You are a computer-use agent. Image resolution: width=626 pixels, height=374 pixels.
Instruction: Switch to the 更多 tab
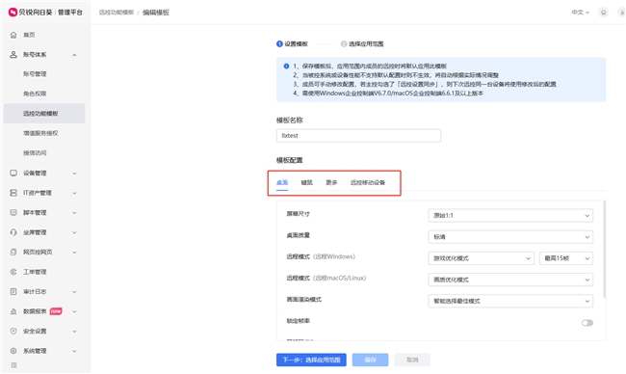[x=331, y=182]
